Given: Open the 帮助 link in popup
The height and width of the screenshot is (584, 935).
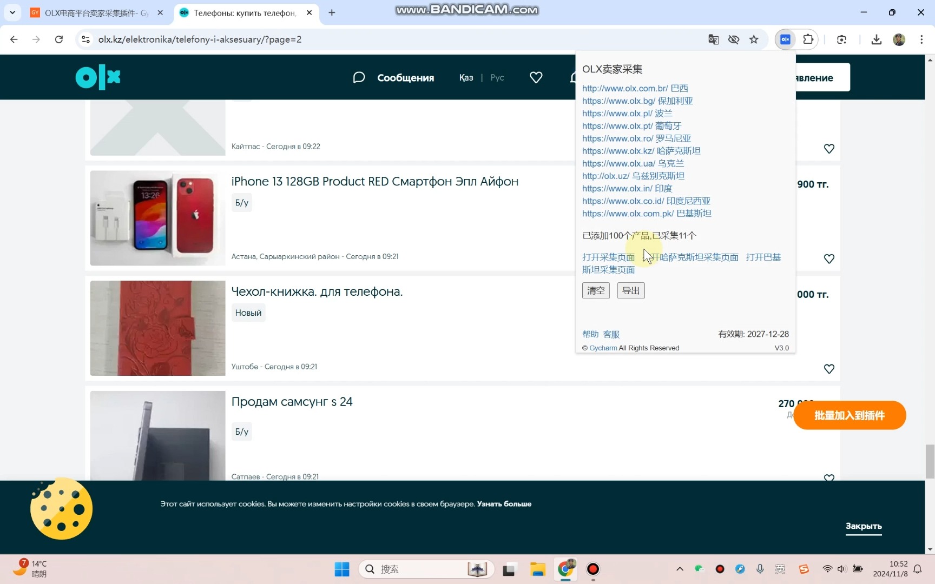Looking at the screenshot, I should point(590,334).
